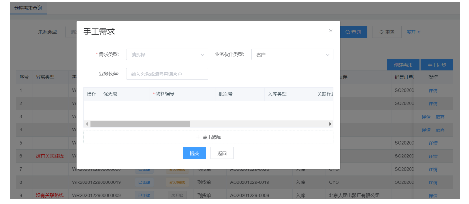Image resolution: width=469 pixels, height=204 pixels.
Task: Click the 创建需求 button
Action: 403,65
